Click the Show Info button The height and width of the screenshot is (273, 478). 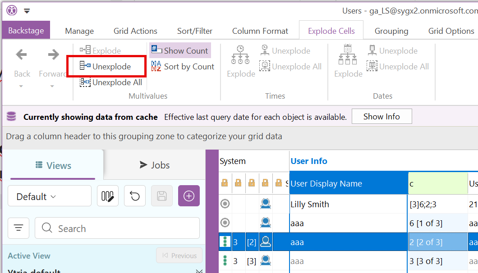(381, 117)
